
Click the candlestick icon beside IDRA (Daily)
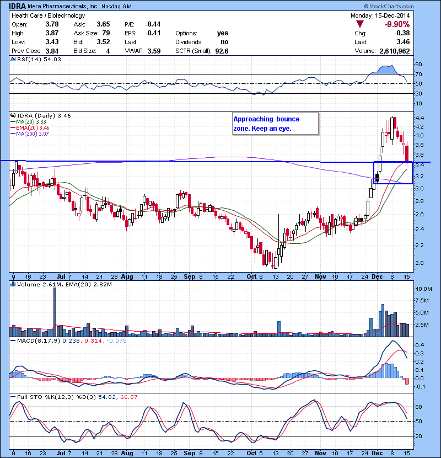tap(13, 116)
